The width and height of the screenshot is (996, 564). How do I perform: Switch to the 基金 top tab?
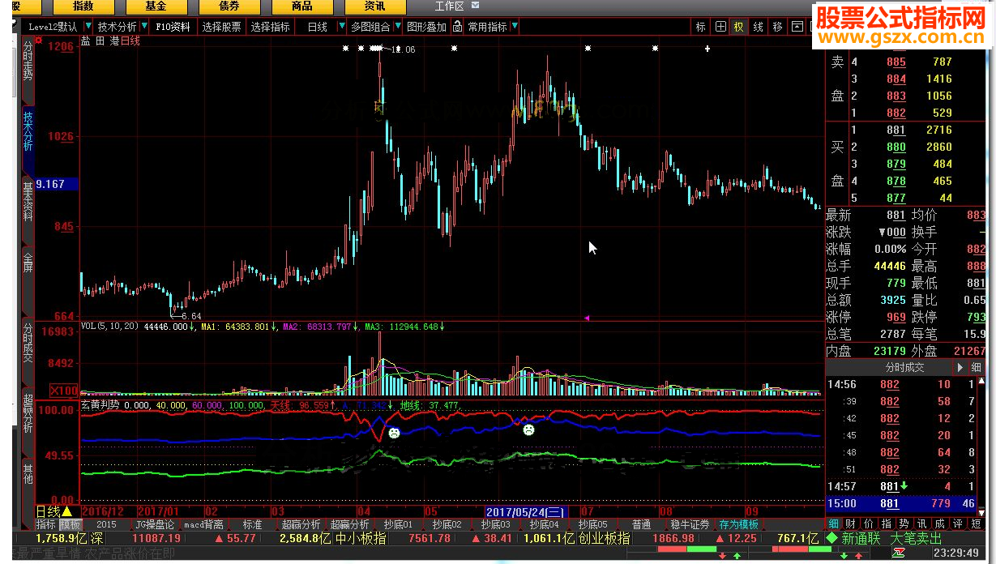156,6
